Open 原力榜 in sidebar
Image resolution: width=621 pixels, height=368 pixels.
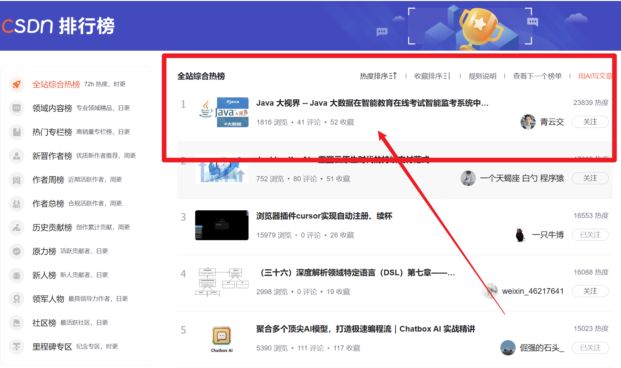click(44, 251)
